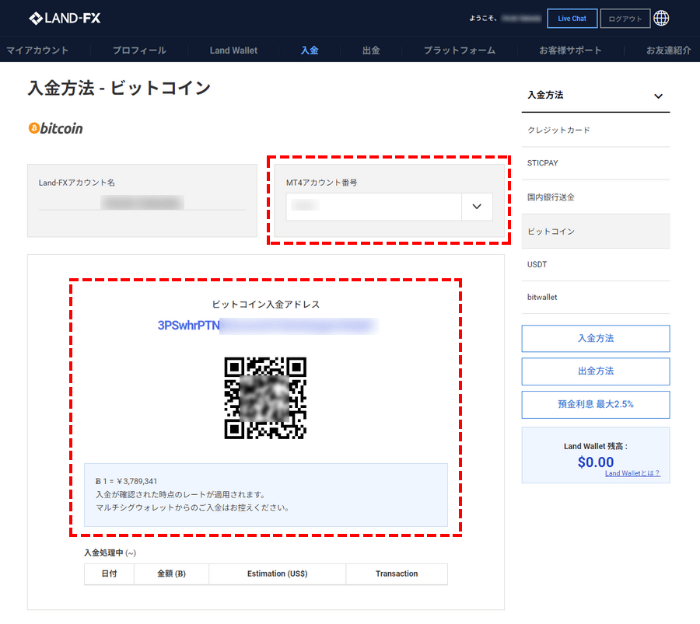
Task: Open the Live Chat button
Action: 572,19
